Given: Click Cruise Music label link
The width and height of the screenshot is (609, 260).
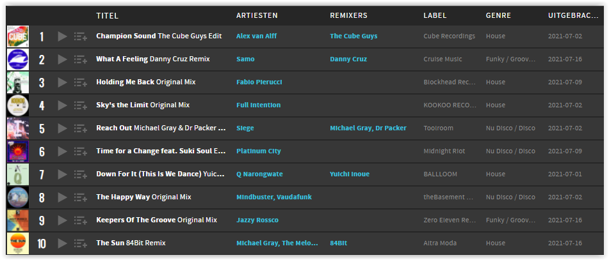Looking at the screenshot, I should [x=443, y=59].
